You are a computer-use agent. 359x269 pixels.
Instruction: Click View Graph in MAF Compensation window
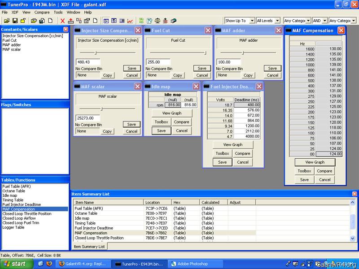[315, 162]
